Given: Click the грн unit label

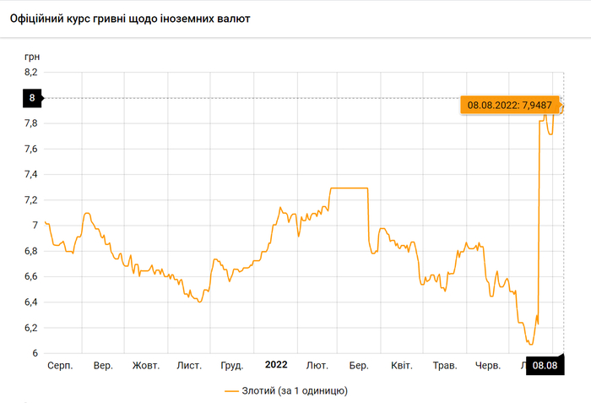Looking at the screenshot, I should click(x=32, y=57).
